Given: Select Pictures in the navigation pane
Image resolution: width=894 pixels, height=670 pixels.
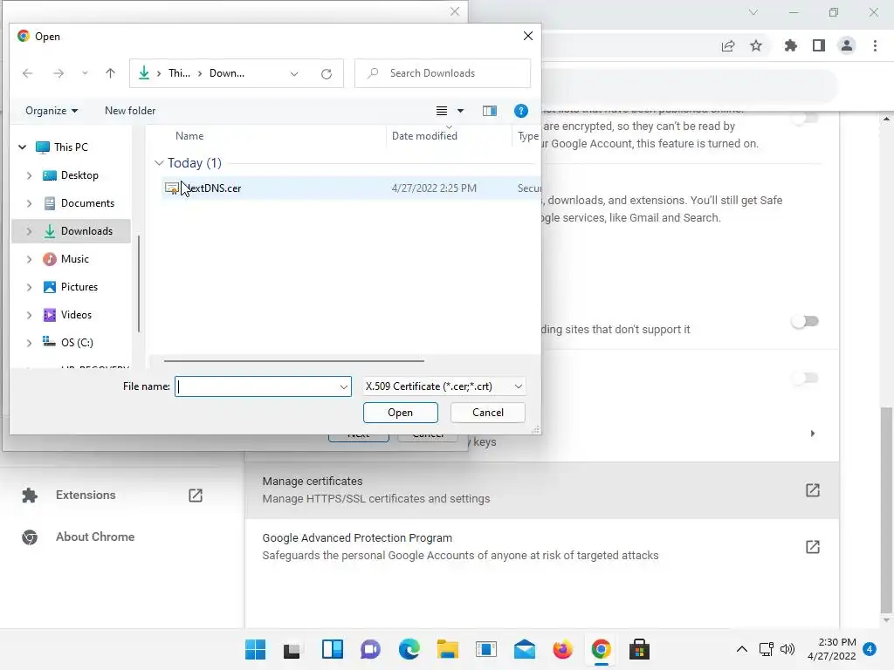Looking at the screenshot, I should pyautogui.click(x=79, y=286).
